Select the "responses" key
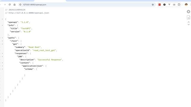This screenshot has width=191, height=107. 21,53
